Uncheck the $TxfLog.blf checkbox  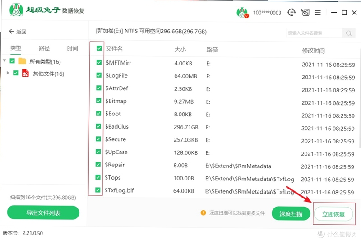(97, 190)
